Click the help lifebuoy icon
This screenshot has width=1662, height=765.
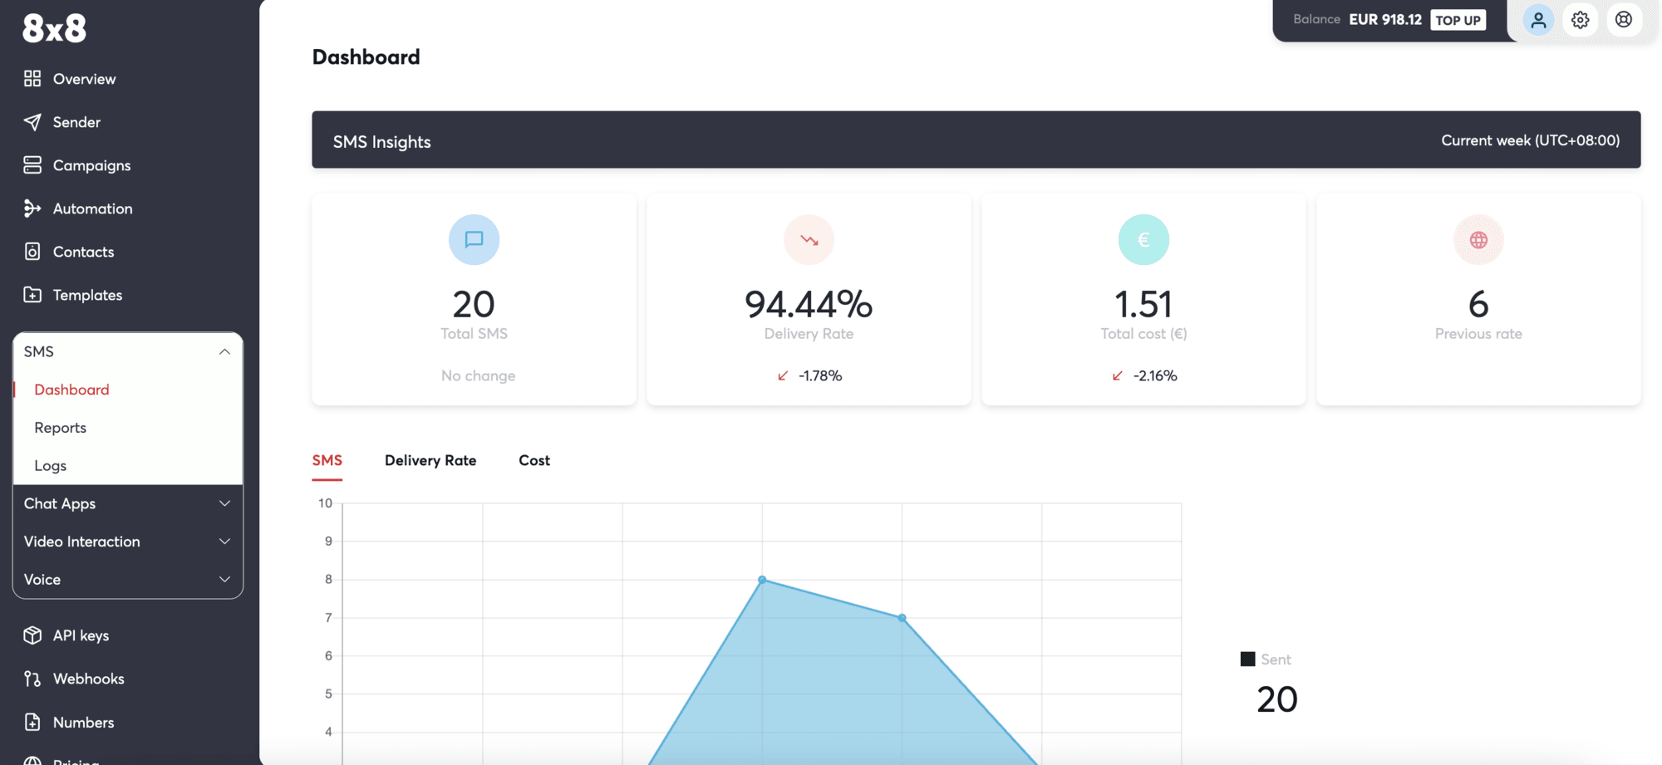1623,20
